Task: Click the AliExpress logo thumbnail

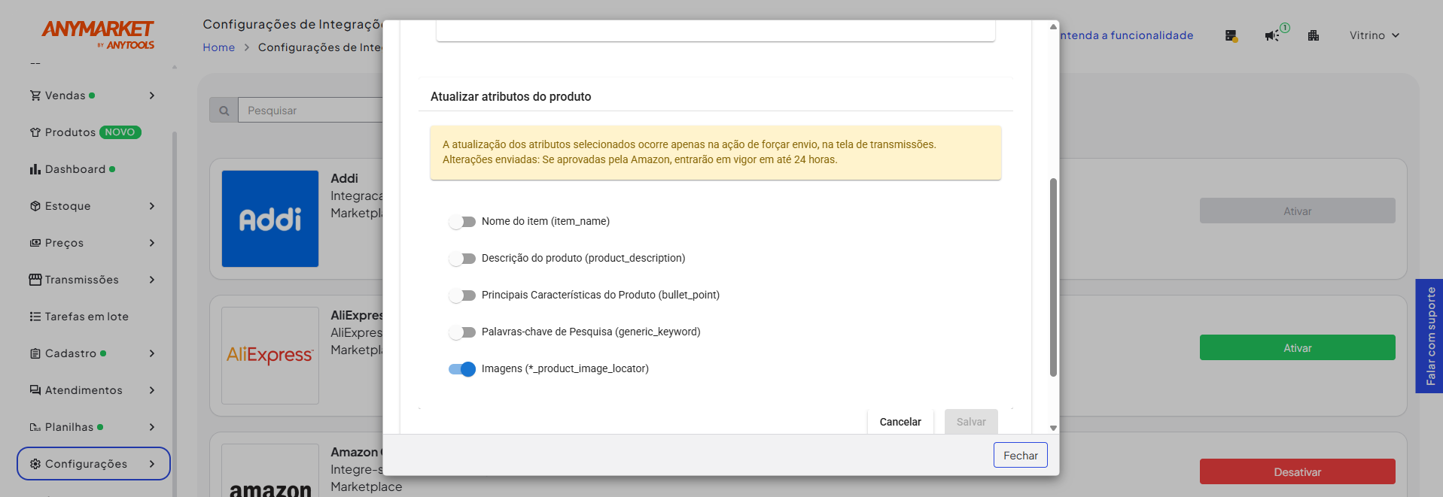Action: 270,356
